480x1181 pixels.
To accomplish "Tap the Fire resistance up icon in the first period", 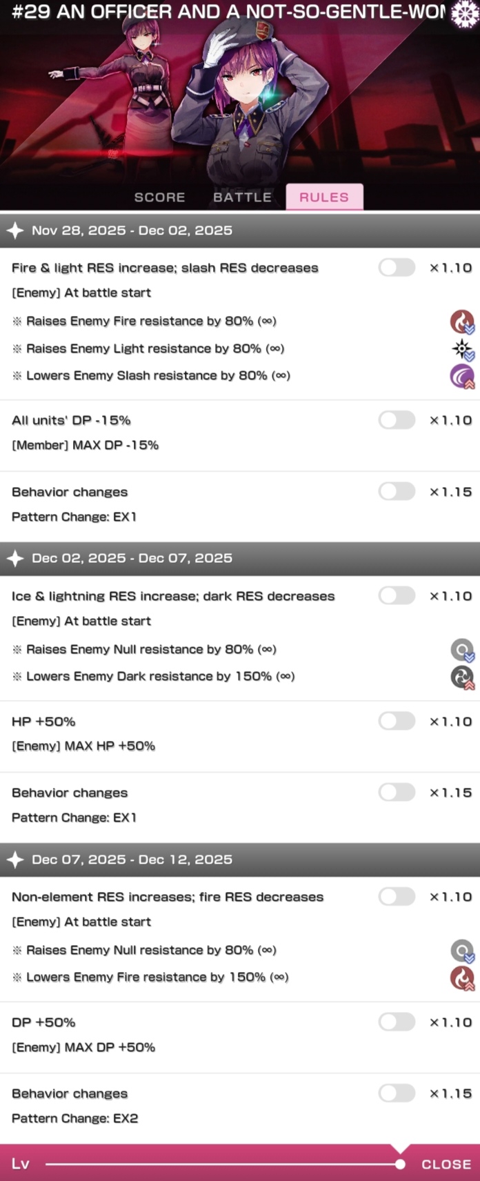I will [x=462, y=321].
